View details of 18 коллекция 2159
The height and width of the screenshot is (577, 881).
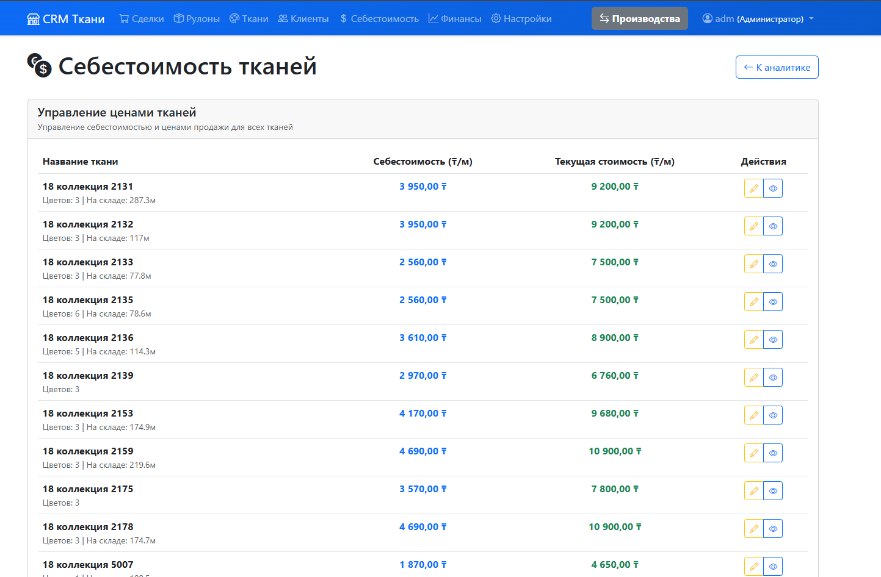click(773, 453)
